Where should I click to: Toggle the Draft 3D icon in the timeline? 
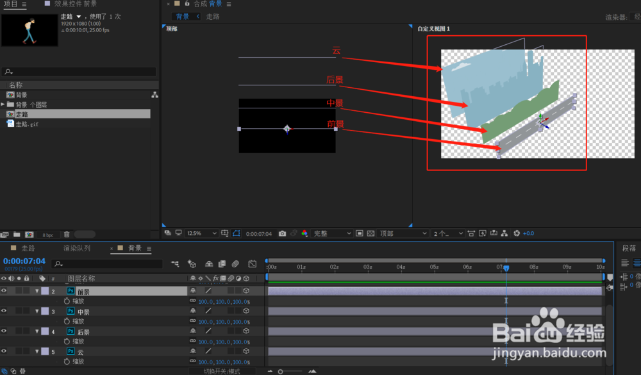(x=192, y=263)
